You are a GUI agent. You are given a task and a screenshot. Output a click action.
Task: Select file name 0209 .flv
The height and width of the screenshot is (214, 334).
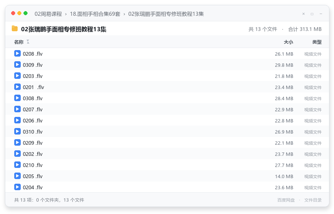click(x=32, y=143)
